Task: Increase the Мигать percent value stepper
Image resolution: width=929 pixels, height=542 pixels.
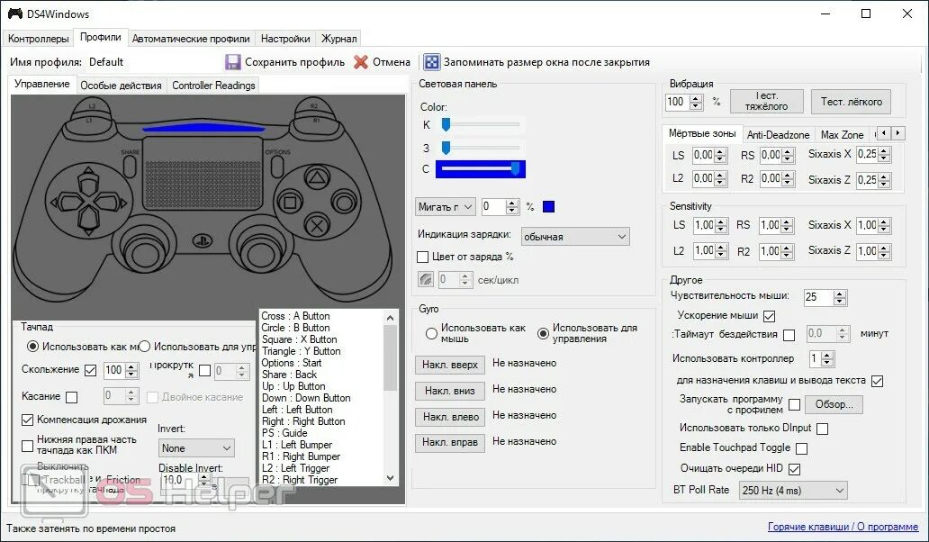Action: pos(512,203)
